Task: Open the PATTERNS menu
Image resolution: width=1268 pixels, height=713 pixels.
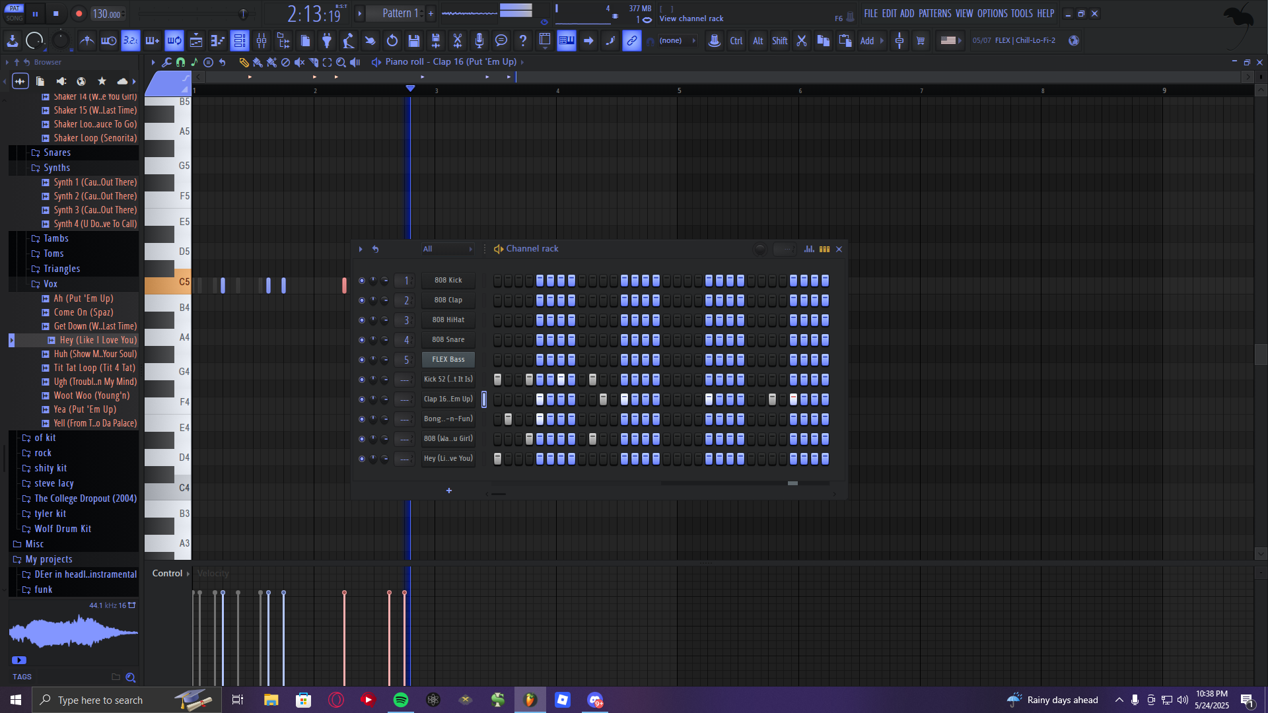Action: pos(934,13)
